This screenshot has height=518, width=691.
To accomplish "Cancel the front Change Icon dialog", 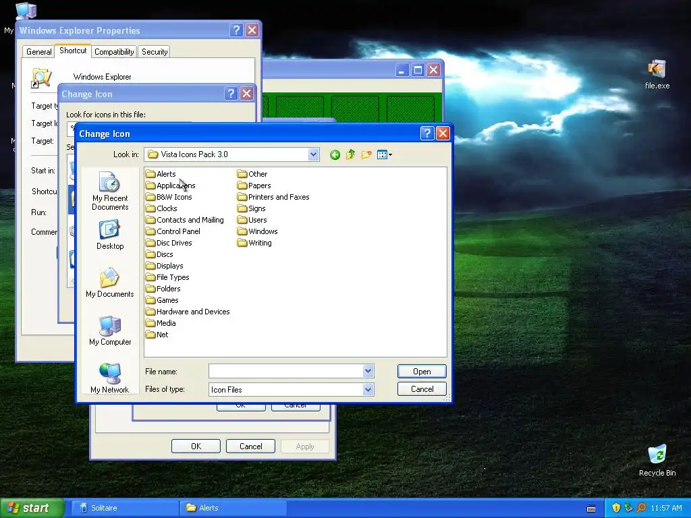I will [422, 389].
